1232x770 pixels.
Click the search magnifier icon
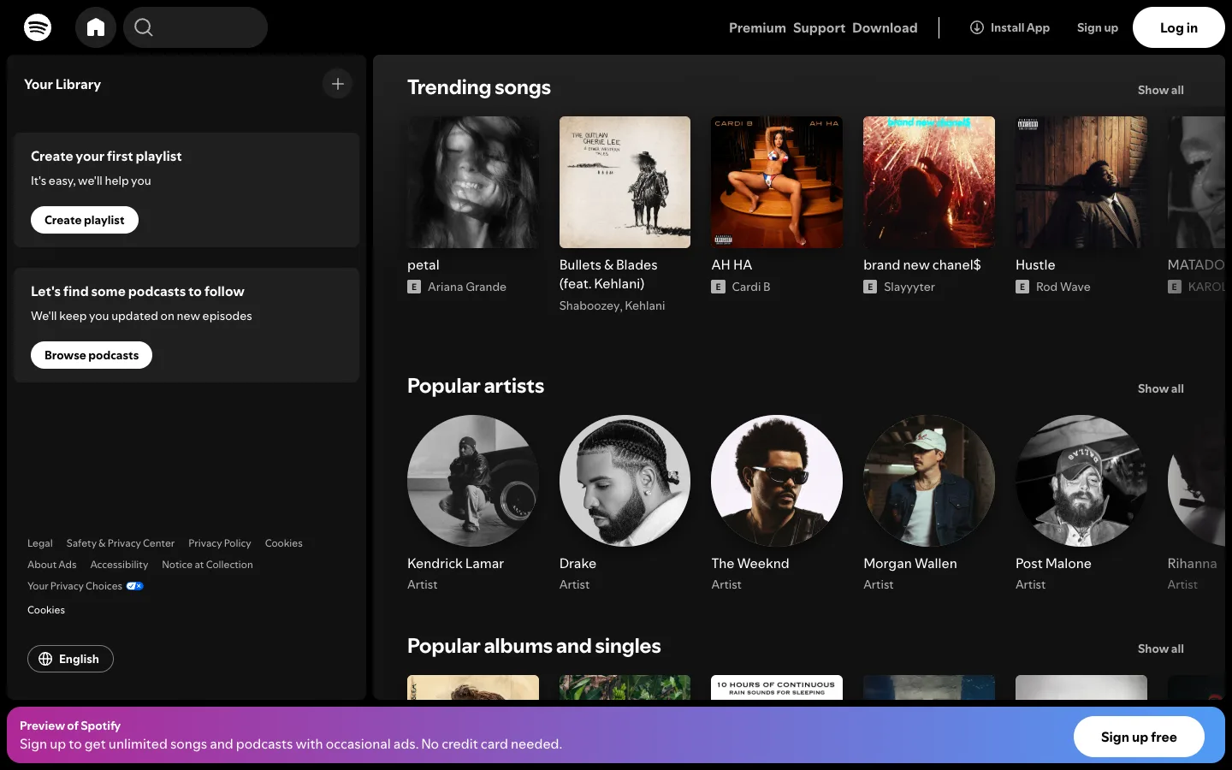coord(144,27)
